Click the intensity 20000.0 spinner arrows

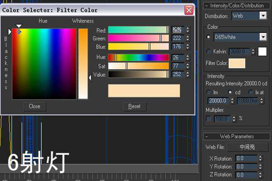tap(232, 101)
